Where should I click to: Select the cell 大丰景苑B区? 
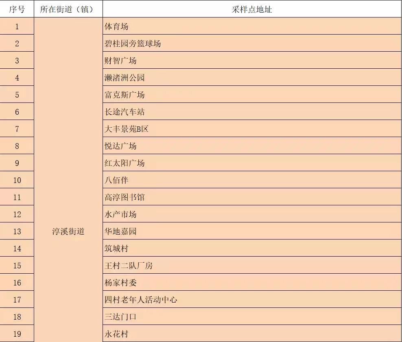pos(252,129)
